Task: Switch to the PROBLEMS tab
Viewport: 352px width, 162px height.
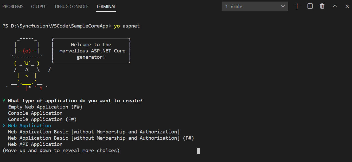Action: 13,6
